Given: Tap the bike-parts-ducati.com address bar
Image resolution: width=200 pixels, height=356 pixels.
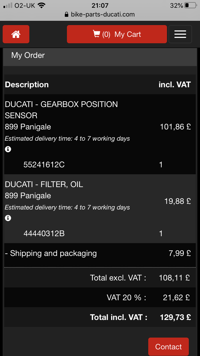Looking at the screenshot, I should click(x=103, y=14).
